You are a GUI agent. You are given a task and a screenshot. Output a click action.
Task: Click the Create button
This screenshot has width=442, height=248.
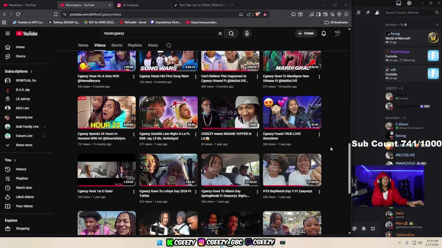point(305,33)
